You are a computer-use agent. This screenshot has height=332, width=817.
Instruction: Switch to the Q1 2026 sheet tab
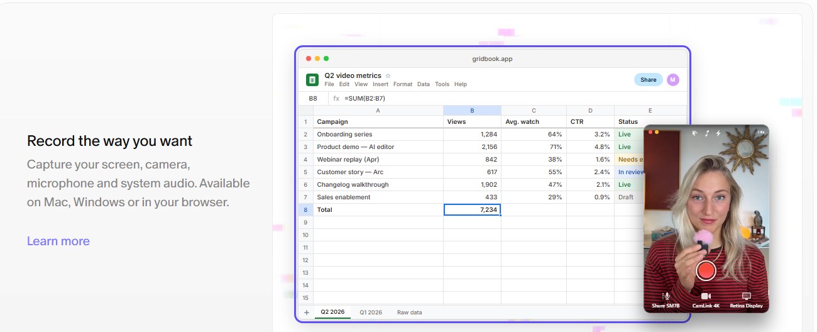coord(371,313)
